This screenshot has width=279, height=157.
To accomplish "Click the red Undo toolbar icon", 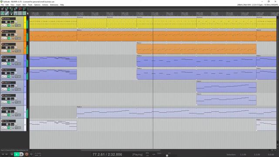I will [20, 9].
